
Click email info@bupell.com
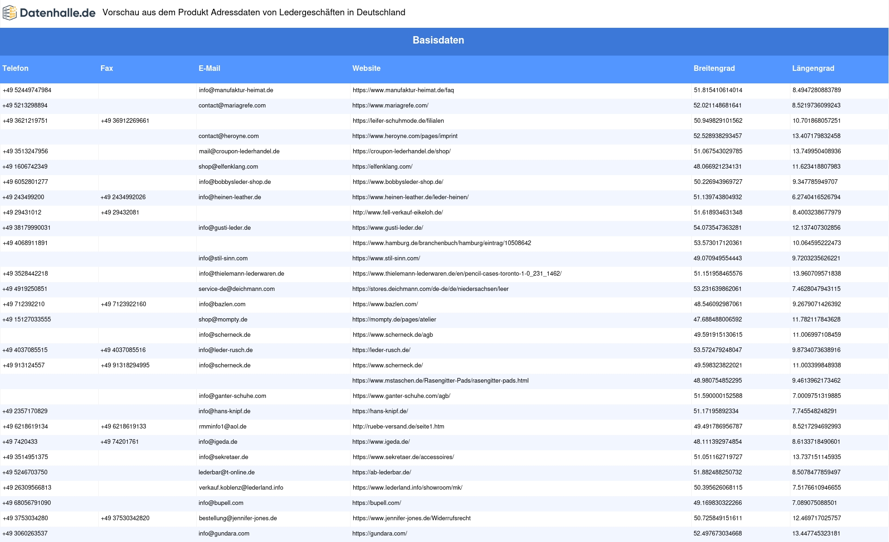click(221, 503)
